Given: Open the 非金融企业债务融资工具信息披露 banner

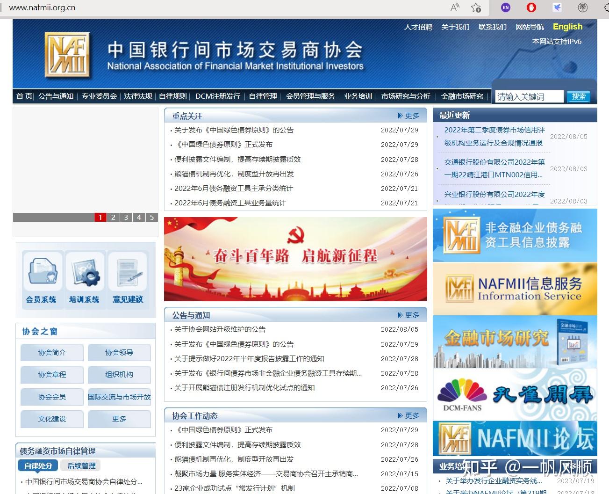Looking at the screenshot, I should [514, 234].
